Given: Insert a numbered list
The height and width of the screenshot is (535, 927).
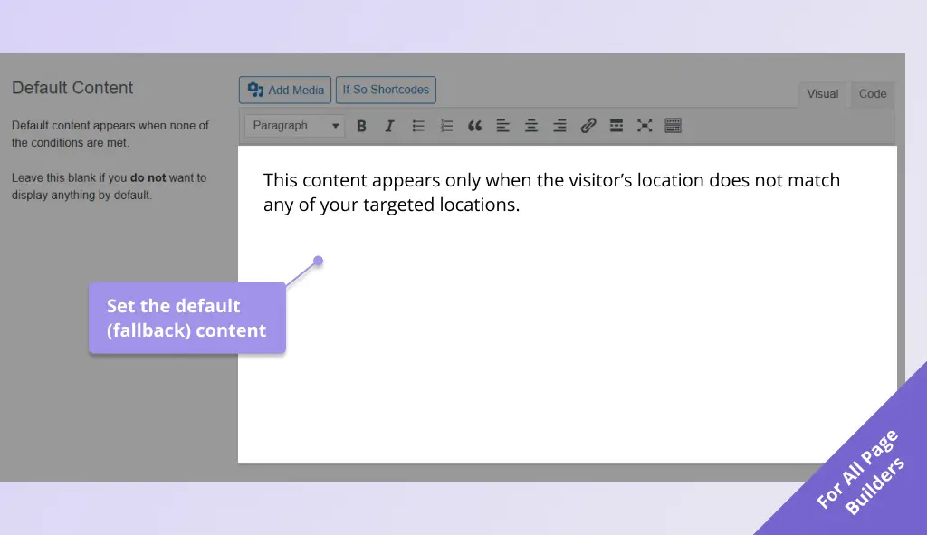Looking at the screenshot, I should click(x=446, y=126).
